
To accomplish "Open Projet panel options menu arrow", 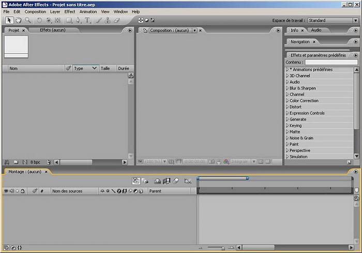I will click(x=130, y=31).
